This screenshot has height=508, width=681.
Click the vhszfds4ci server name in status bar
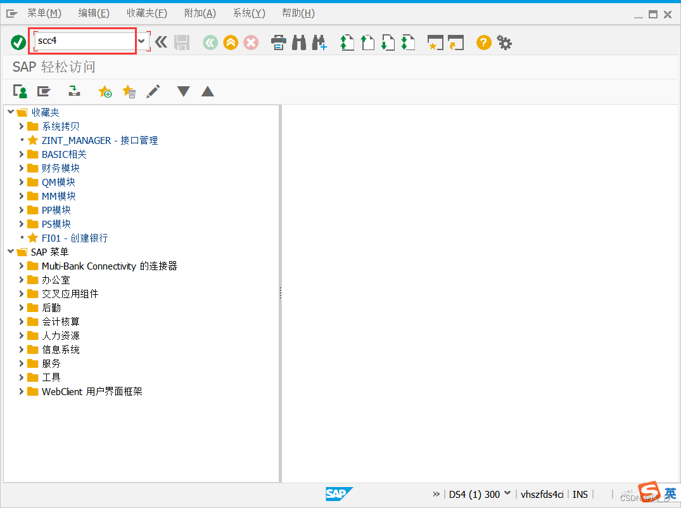pos(542,495)
